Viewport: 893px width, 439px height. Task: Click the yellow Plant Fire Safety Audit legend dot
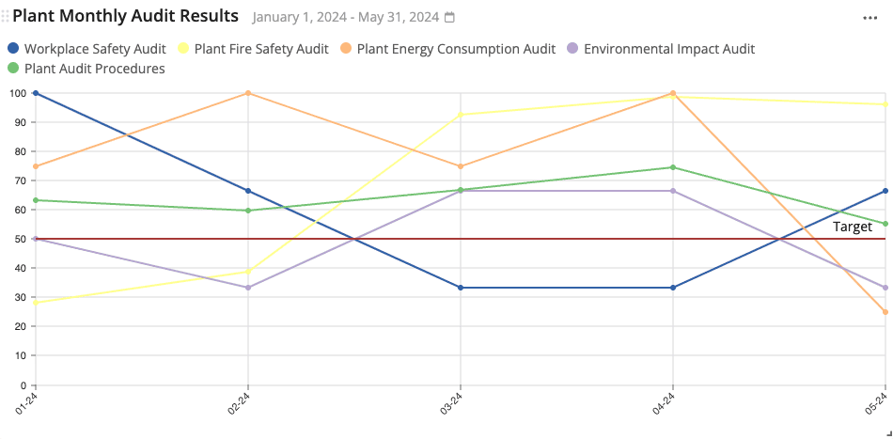click(183, 49)
